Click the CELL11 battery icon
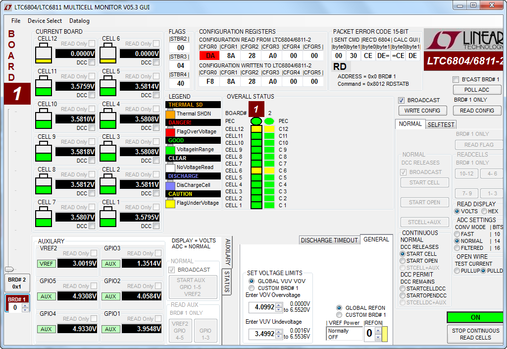This screenshot has width=507, height=349. 44,86
